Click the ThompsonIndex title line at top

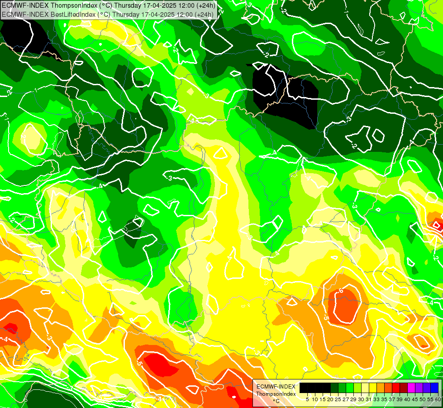click(109, 5)
